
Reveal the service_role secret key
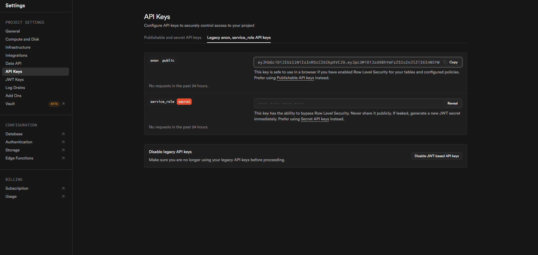pos(452,103)
